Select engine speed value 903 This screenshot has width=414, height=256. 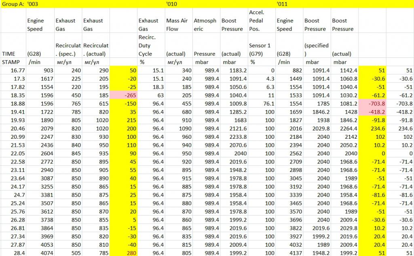pyautogui.click(x=40, y=70)
